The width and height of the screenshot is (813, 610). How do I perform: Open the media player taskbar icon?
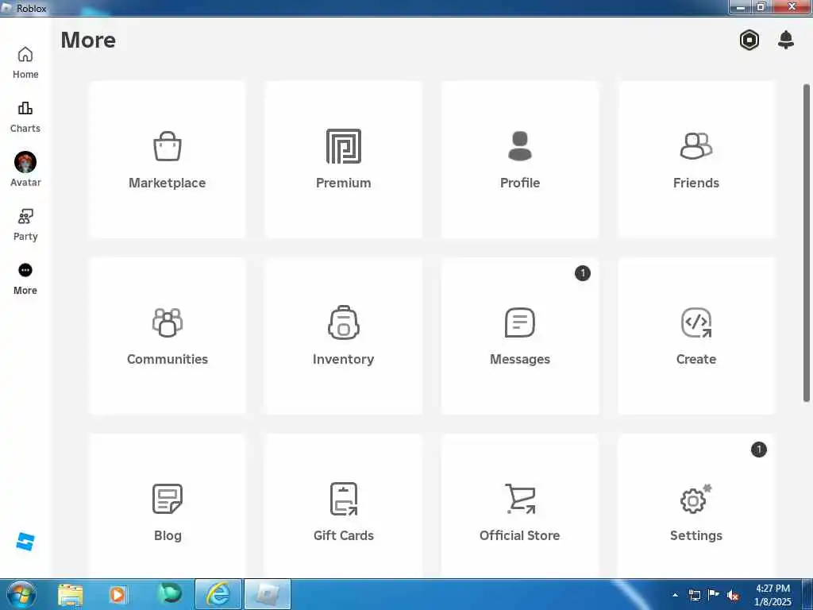(x=118, y=594)
